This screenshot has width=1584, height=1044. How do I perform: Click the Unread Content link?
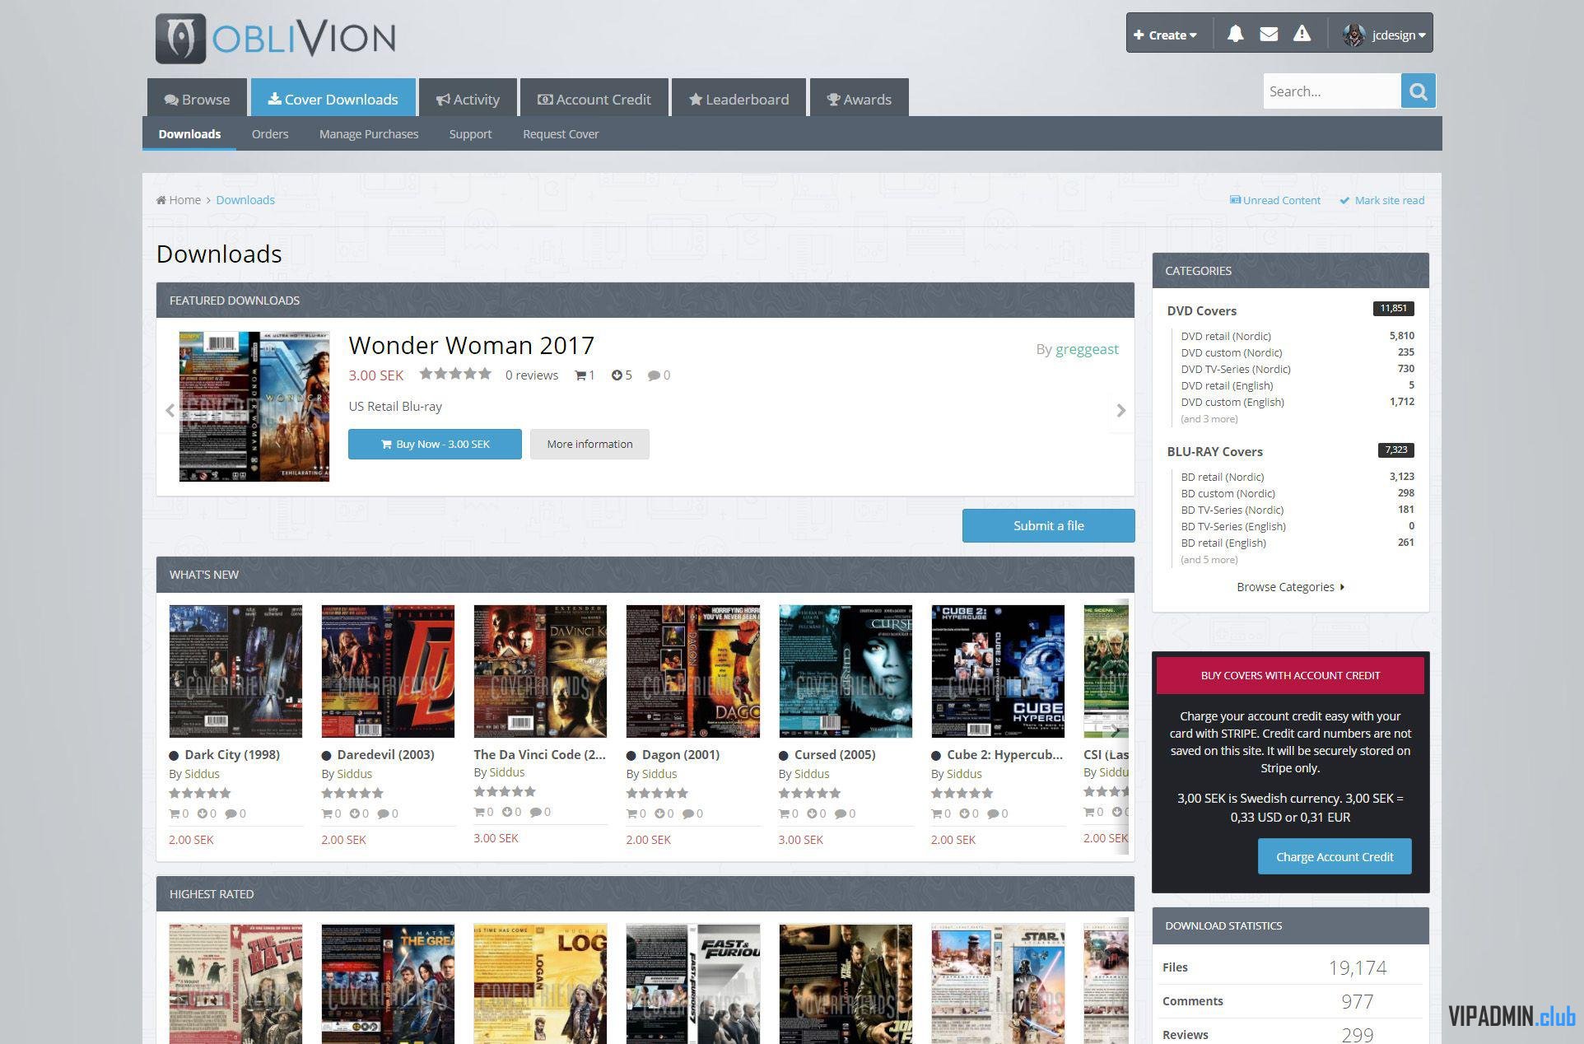tap(1274, 200)
